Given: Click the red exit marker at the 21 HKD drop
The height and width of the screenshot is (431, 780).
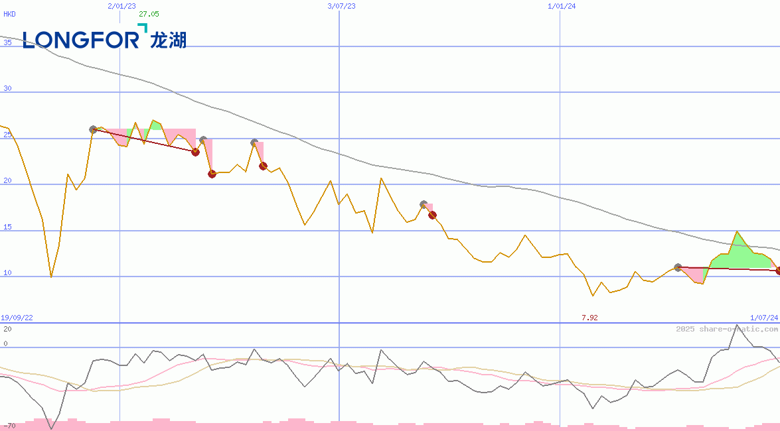Looking at the screenshot, I should tap(212, 174).
